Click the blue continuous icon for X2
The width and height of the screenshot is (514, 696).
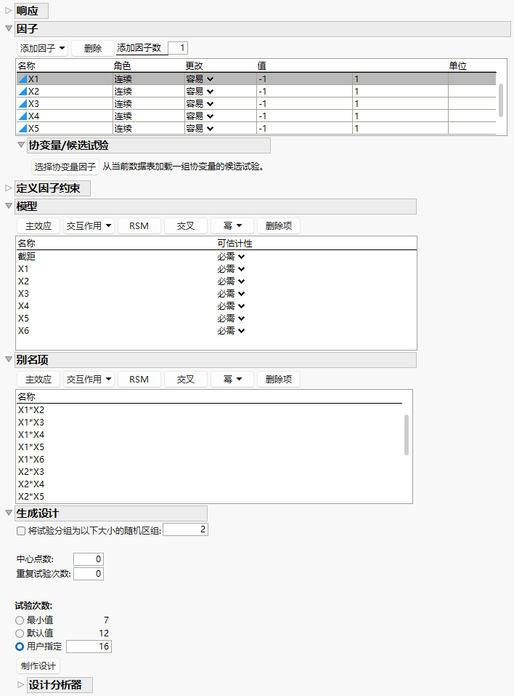(x=23, y=92)
